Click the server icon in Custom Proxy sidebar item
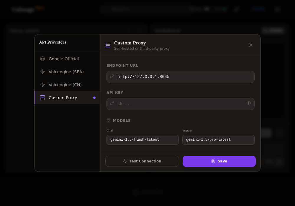The image size is (295, 206). (x=42, y=98)
